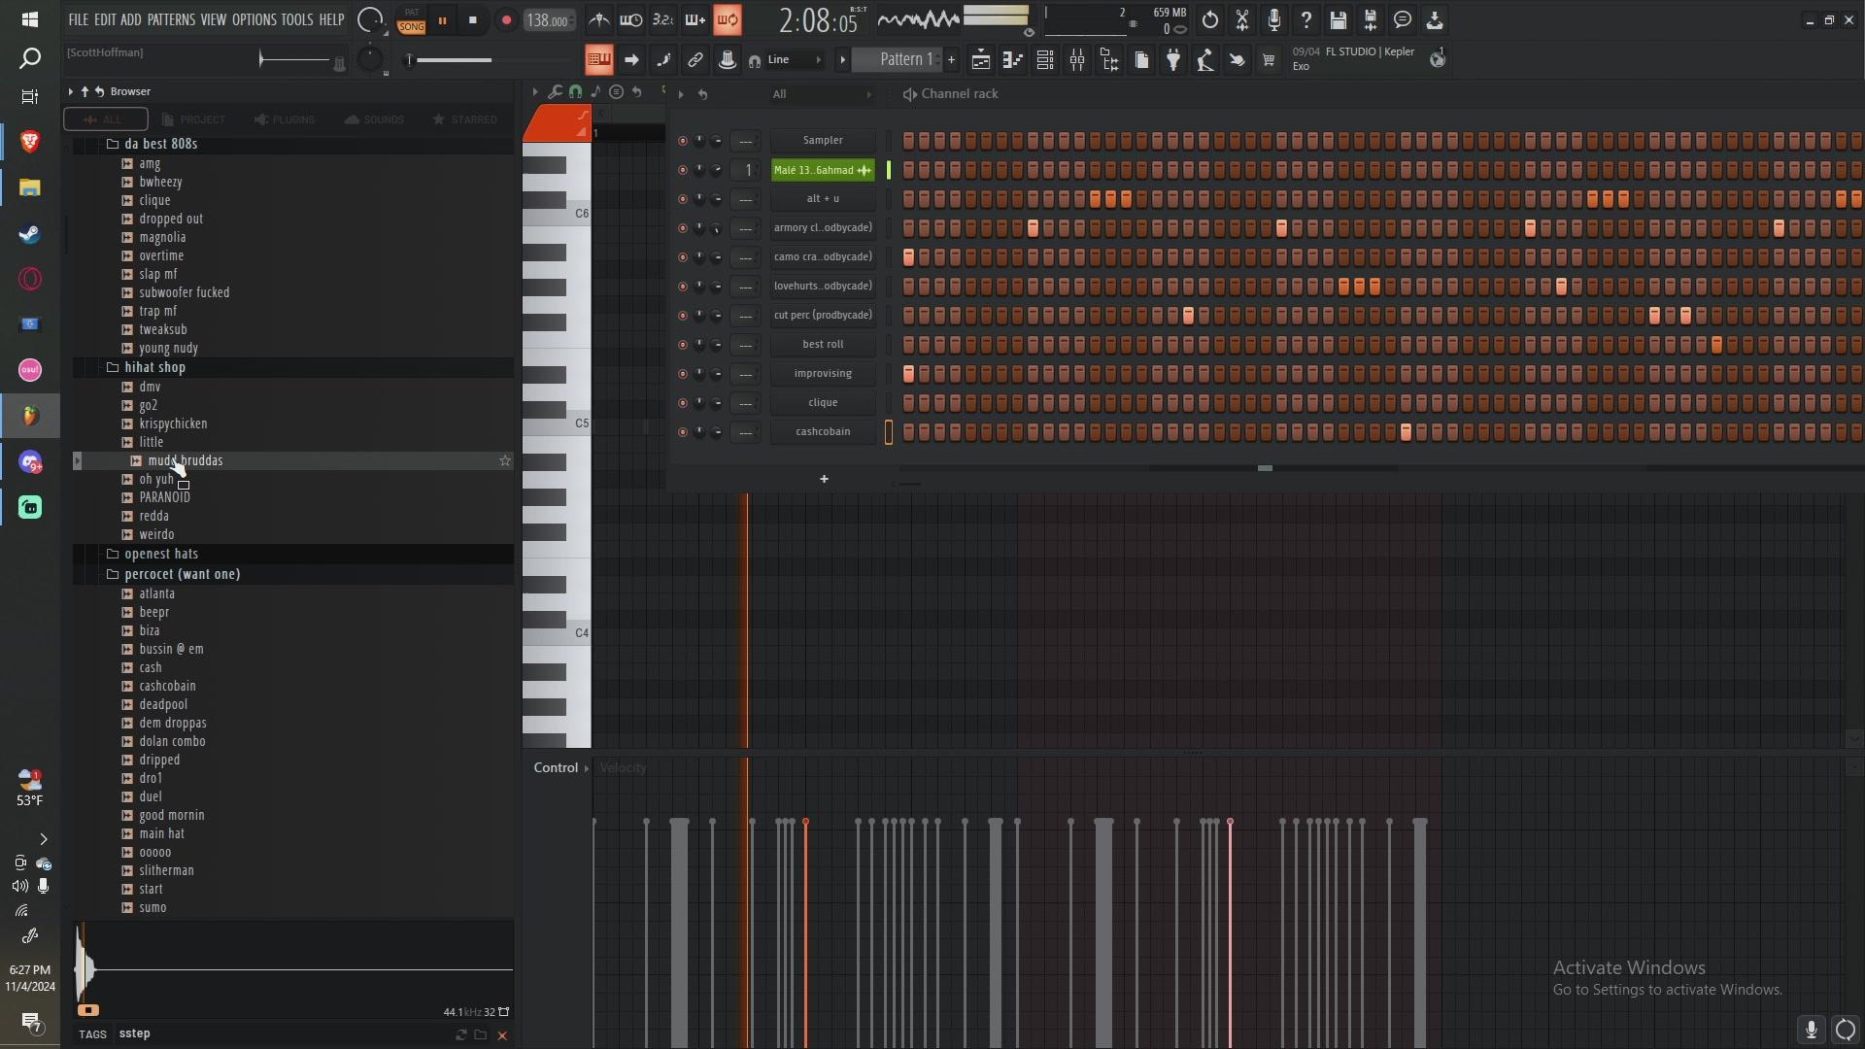The image size is (1865, 1049).
Task: Open the Control event type dropdown
Action: pos(561,767)
